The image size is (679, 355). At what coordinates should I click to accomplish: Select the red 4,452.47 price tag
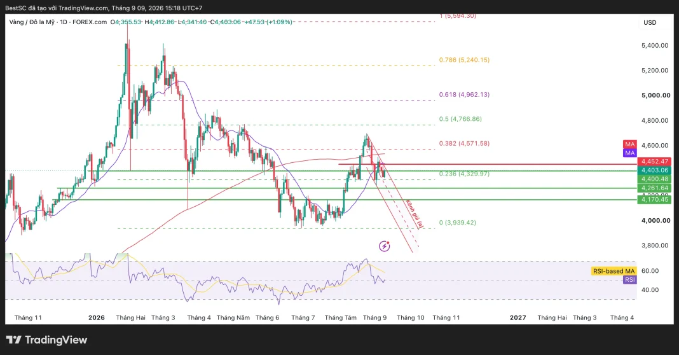point(654,161)
